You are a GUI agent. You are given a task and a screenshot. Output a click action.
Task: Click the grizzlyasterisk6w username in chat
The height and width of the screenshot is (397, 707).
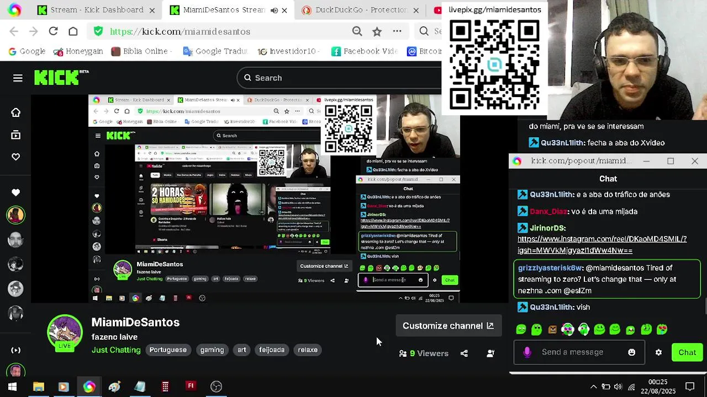coord(551,268)
